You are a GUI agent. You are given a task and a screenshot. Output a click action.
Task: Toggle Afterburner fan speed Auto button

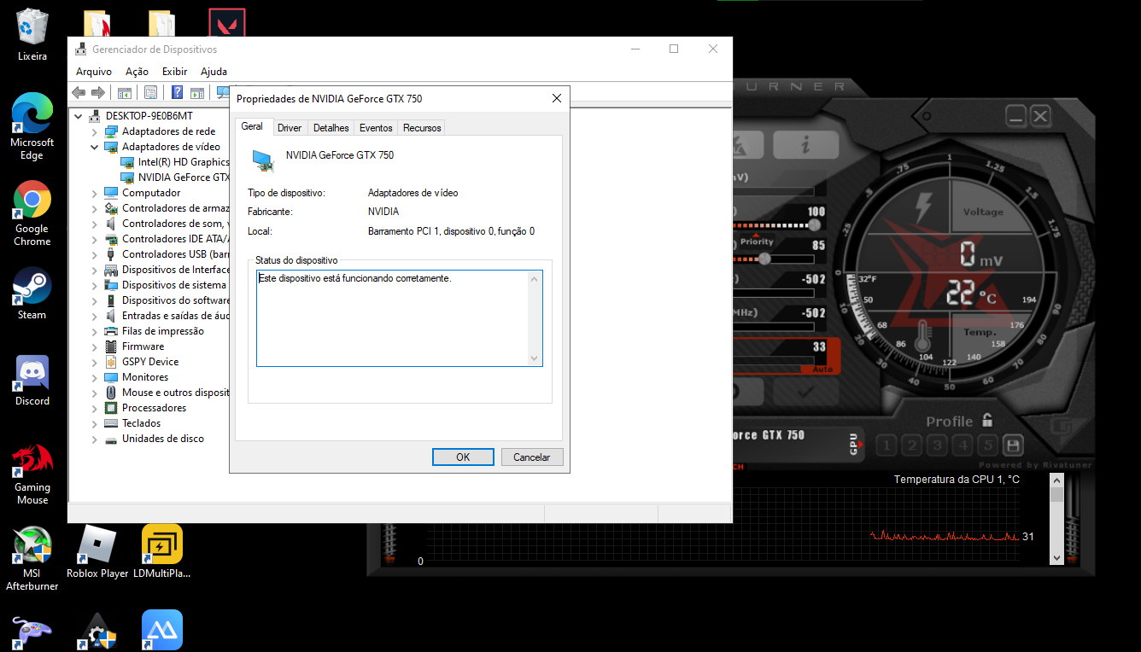click(822, 370)
